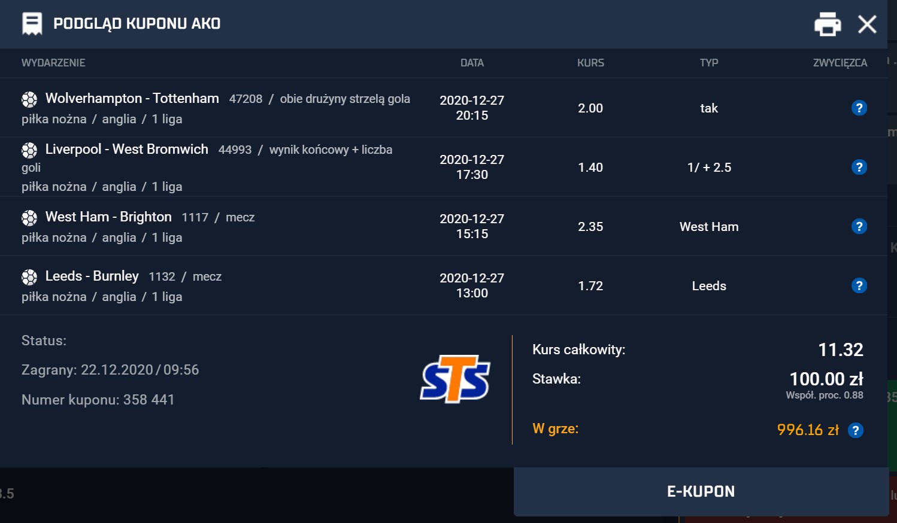Click the STS logo
This screenshot has height=523, width=897.
click(x=455, y=379)
